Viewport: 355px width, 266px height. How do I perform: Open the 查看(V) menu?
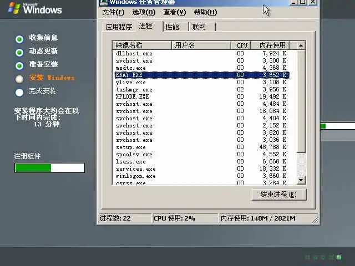(175, 12)
